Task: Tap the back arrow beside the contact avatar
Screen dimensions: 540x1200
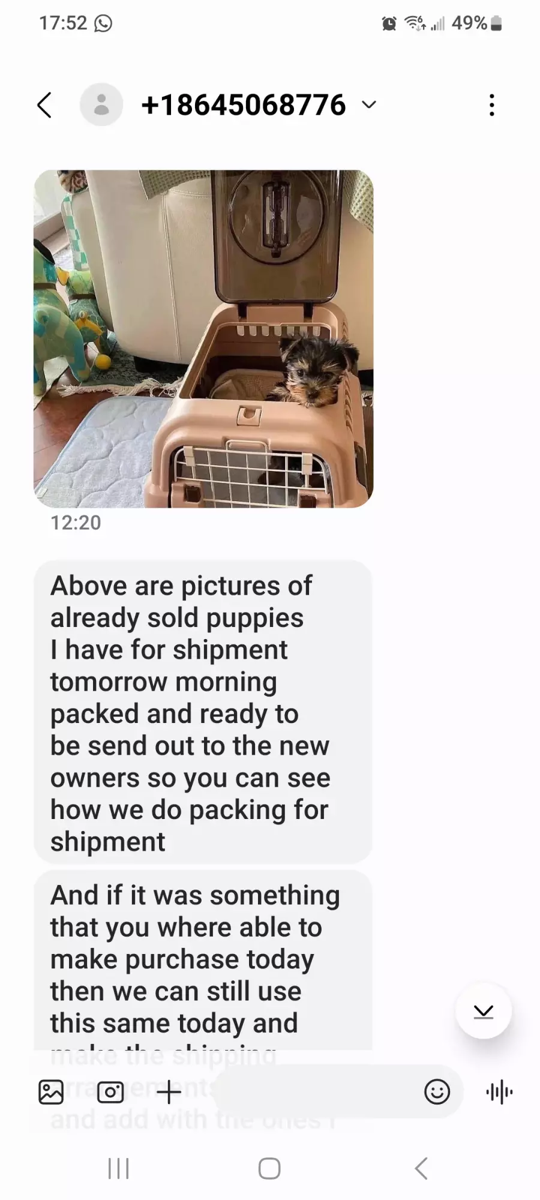Action: coord(44,105)
